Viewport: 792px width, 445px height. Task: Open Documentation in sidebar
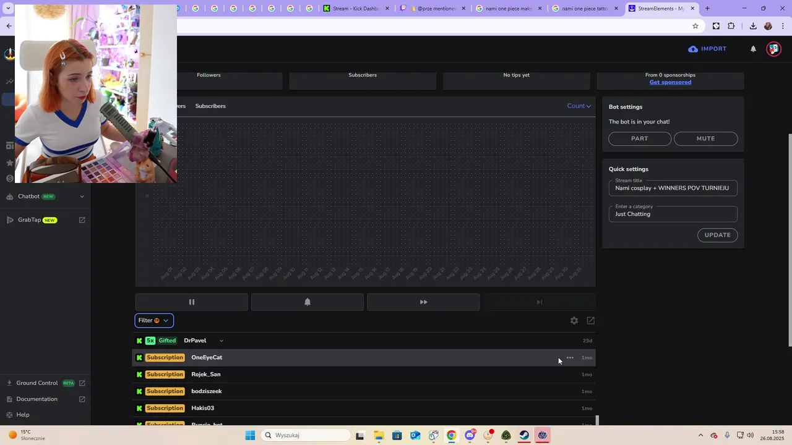click(x=37, y=399)
